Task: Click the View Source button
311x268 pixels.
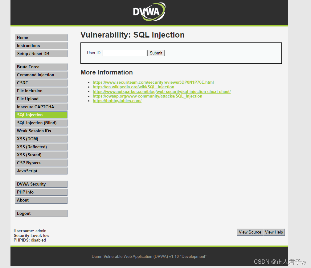Action: click(x=250, y=232)
